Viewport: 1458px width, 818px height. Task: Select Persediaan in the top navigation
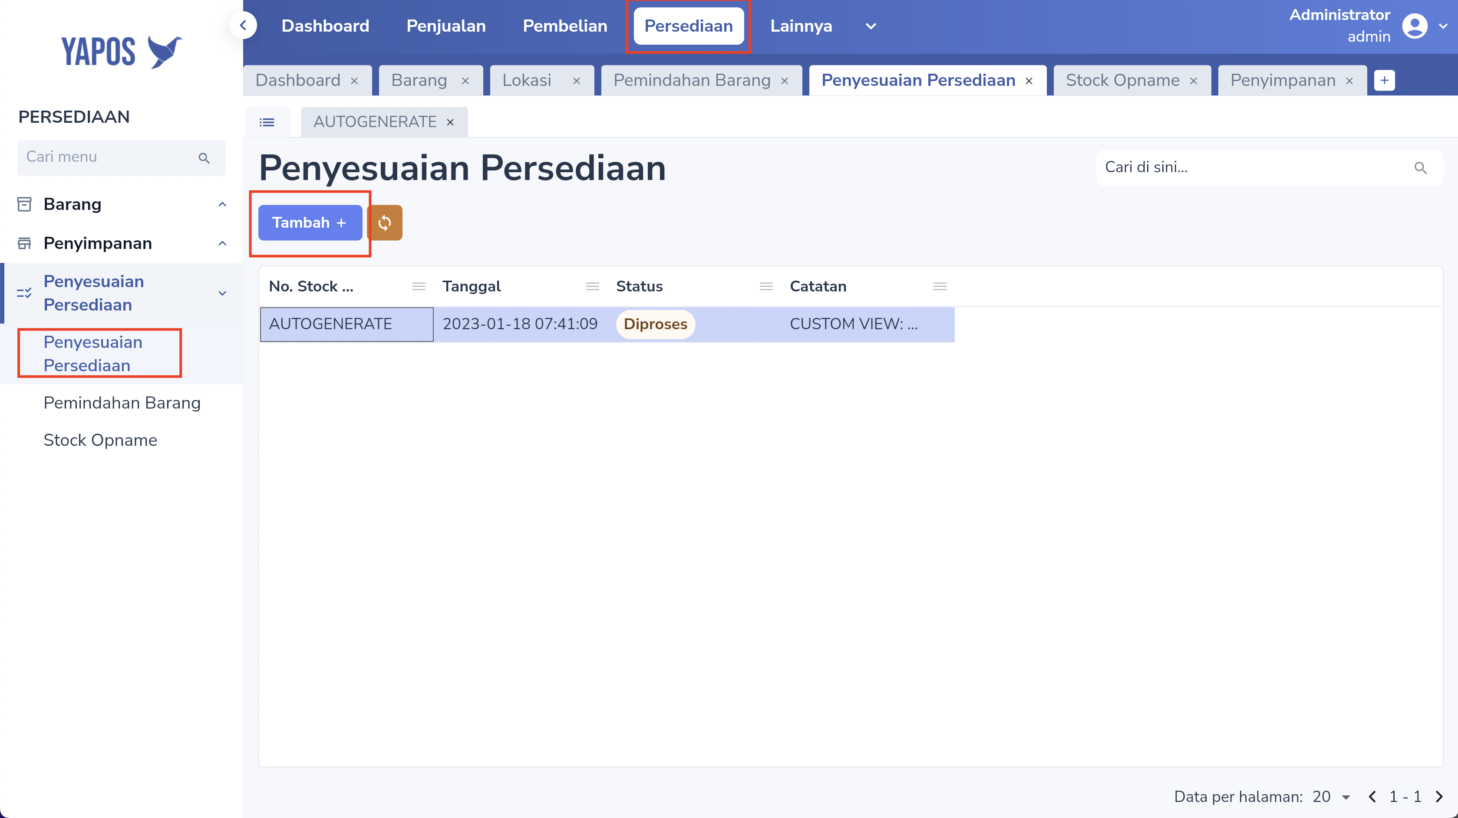click(688, 26)
